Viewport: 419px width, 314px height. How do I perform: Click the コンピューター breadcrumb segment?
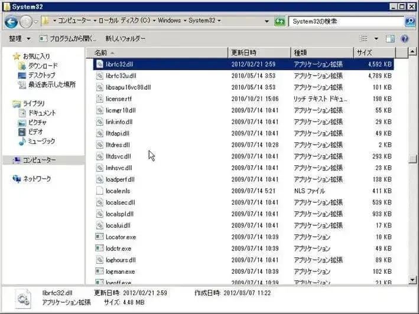[x=74, y=21]
